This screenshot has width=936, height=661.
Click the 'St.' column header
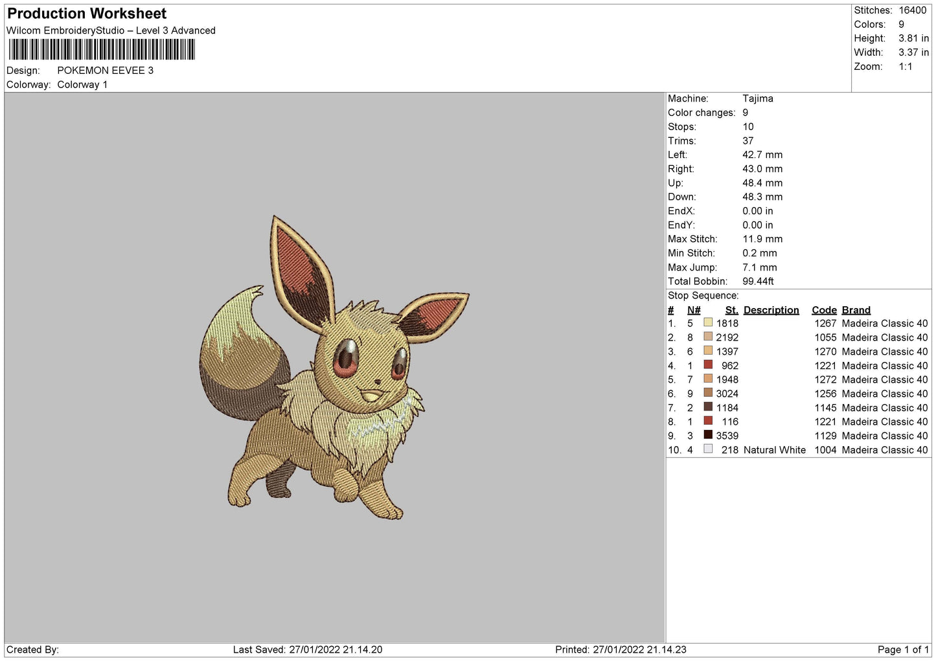click(x=732, y=310)
